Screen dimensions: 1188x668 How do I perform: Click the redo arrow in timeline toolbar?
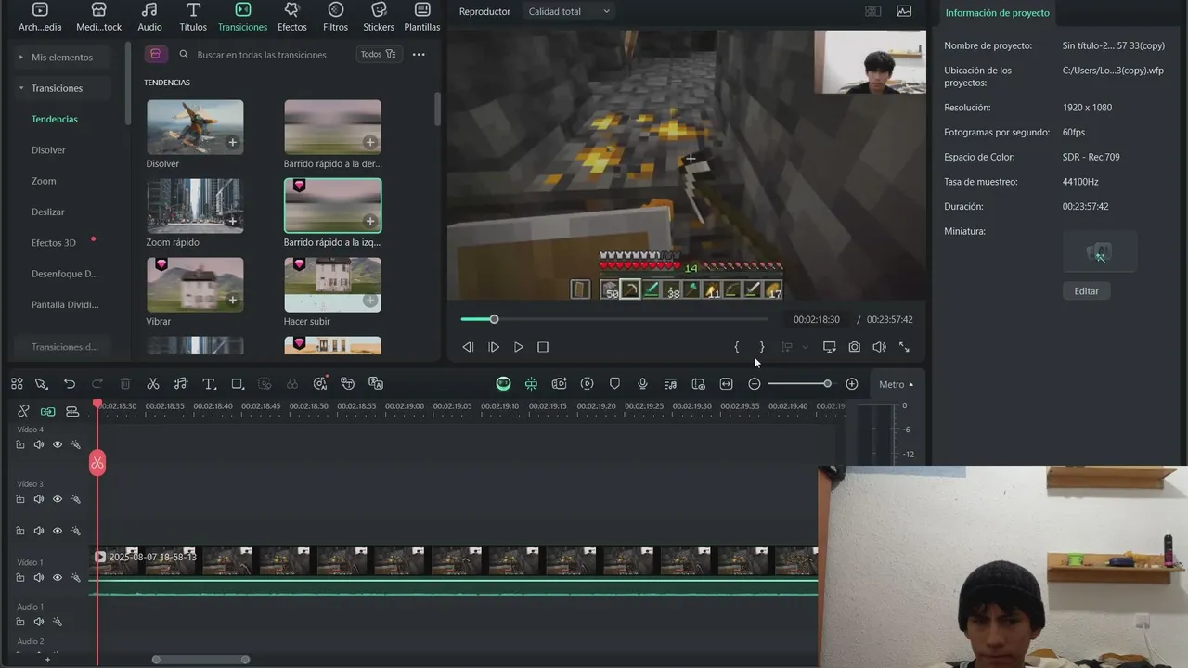click(x=97, y=383)
